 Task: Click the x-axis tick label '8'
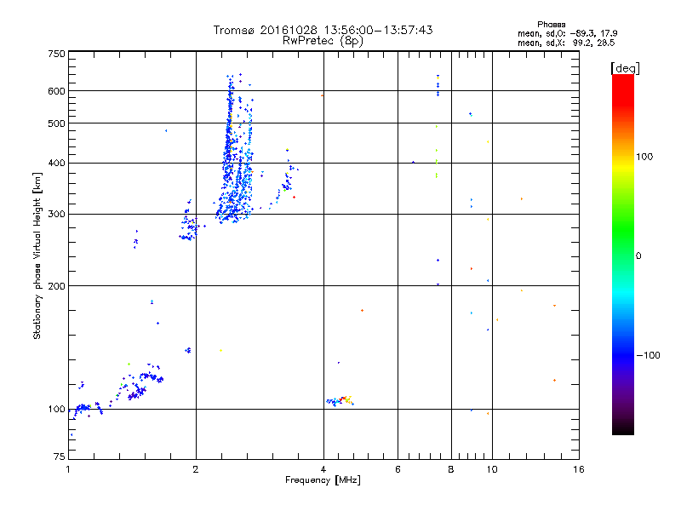click(x=451, y=469)
